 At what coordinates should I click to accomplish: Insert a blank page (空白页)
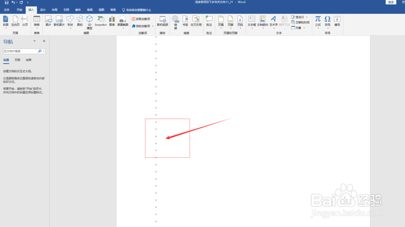coord(15,21)
